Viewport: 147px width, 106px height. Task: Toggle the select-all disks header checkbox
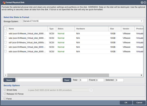(5, 29)
